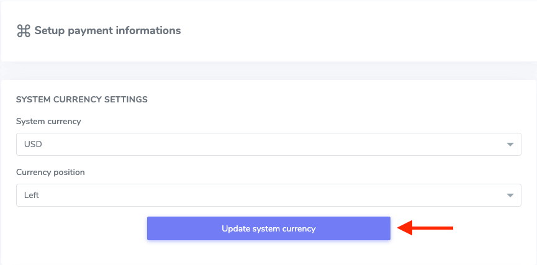This screenshot has width=537, height=265.
Task: Click the "System currency" field label
Action: (48, 122)
